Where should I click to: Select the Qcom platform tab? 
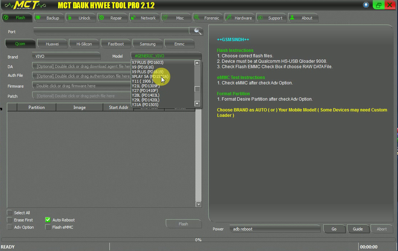tap(20, 44)
